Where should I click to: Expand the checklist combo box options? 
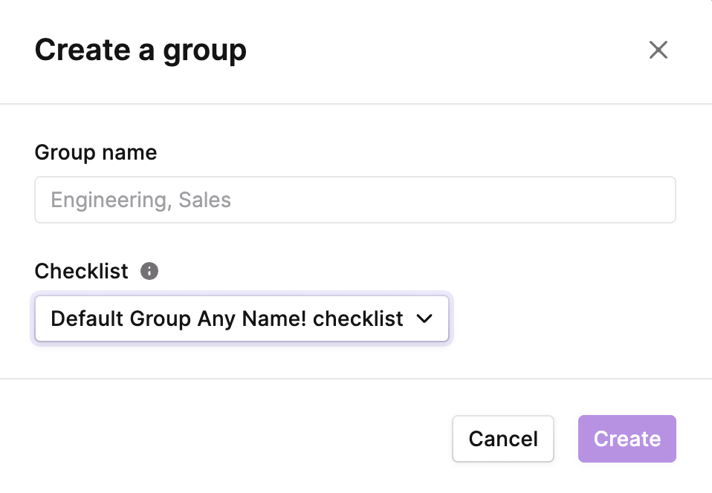click(242, 319)
